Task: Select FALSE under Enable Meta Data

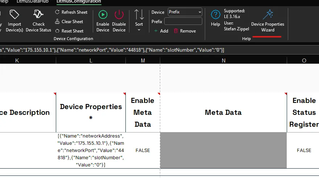Action: [143, 151]
